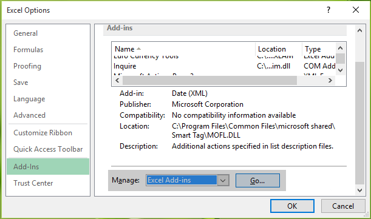Select Quick Access Toolbar category
The image size is (371, 219).
pos(48,149)
